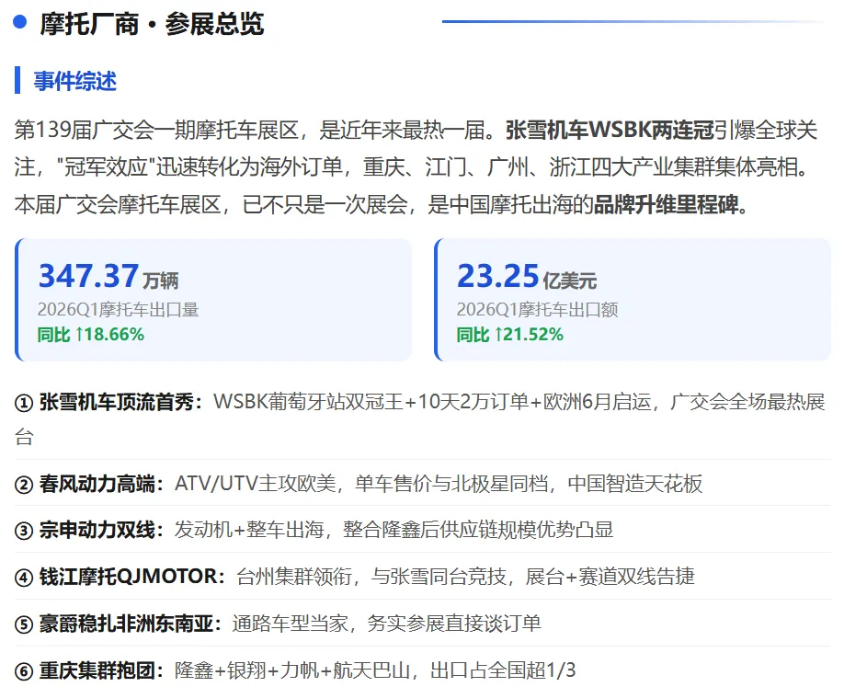Click the 2026Q1摩托车出口额 label
The image size is (844, 687).
point(537,310)
